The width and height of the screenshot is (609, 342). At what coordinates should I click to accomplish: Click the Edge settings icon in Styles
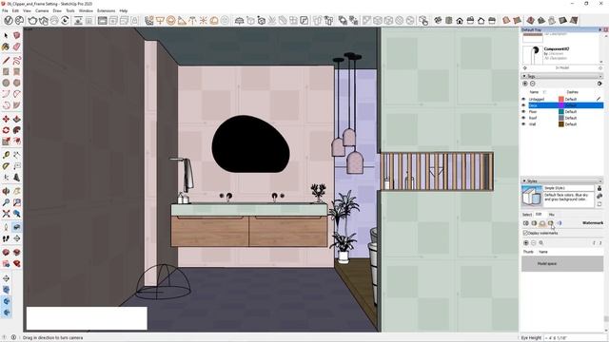coord(526,223)
